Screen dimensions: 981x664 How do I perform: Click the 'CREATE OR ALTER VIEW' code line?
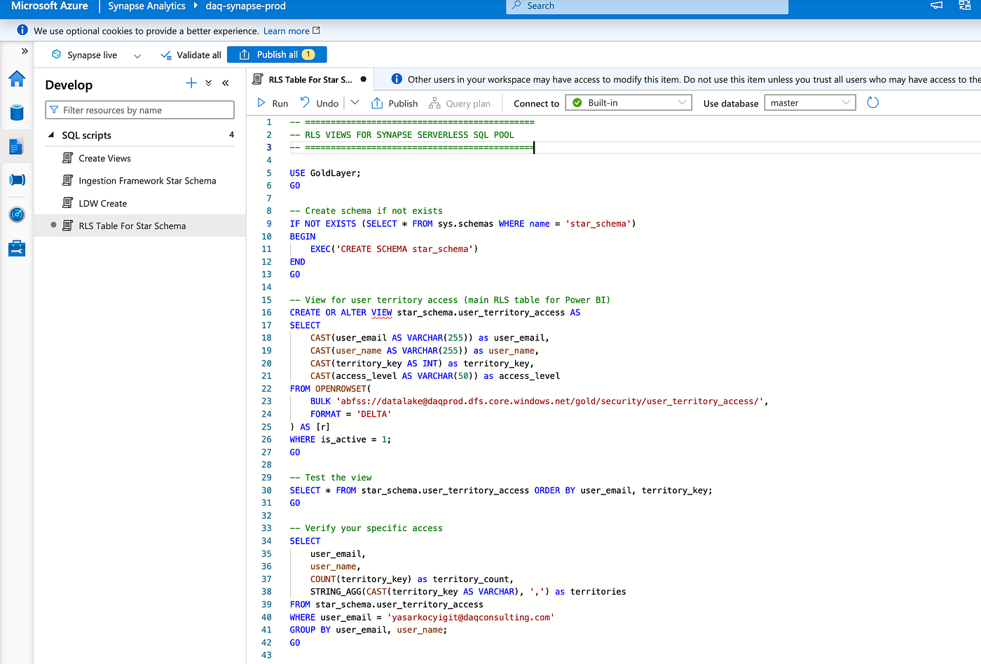click(x=435, y=312)
